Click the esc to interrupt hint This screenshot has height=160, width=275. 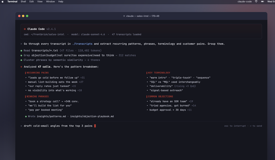tap(235, 126)
